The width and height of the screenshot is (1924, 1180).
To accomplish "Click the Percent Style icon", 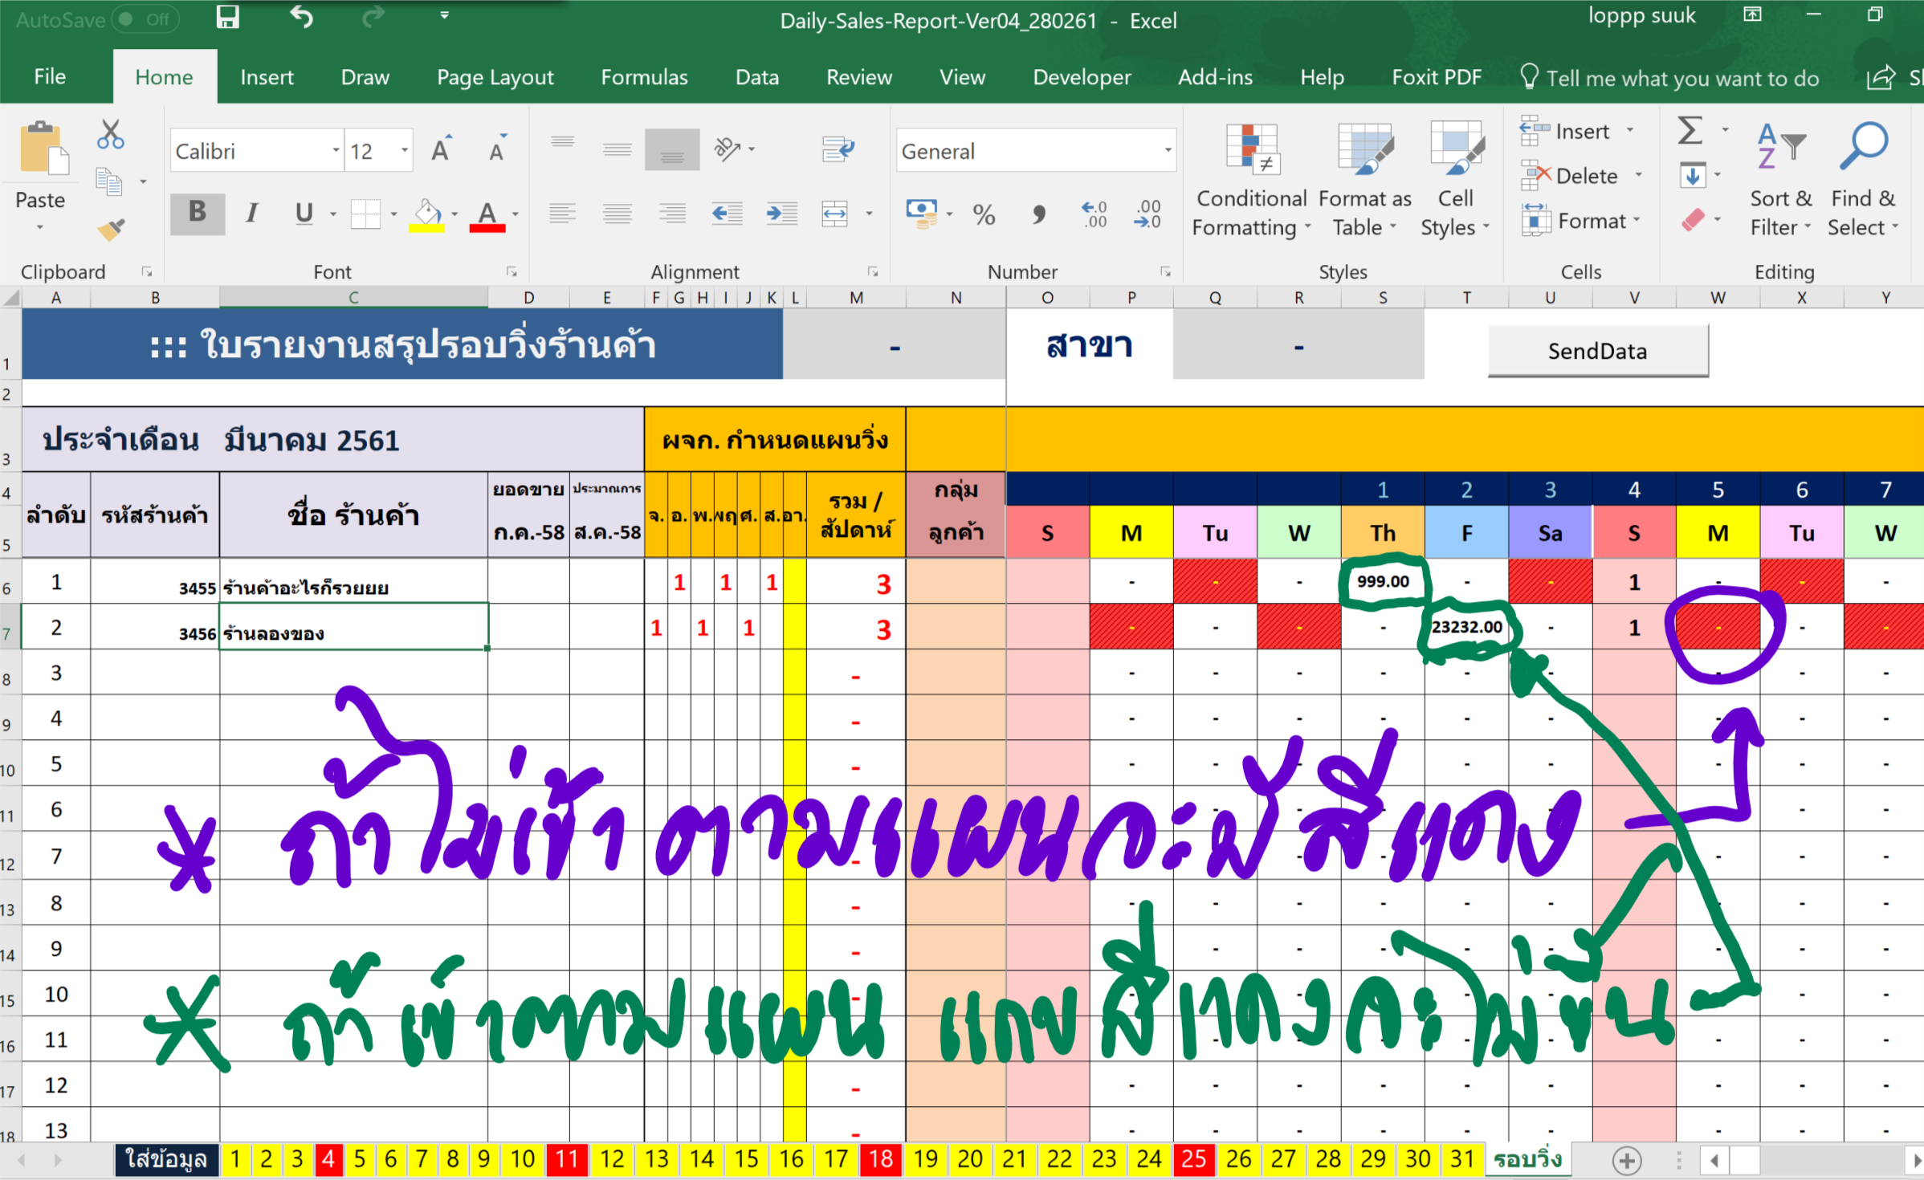I will (983, 214).
